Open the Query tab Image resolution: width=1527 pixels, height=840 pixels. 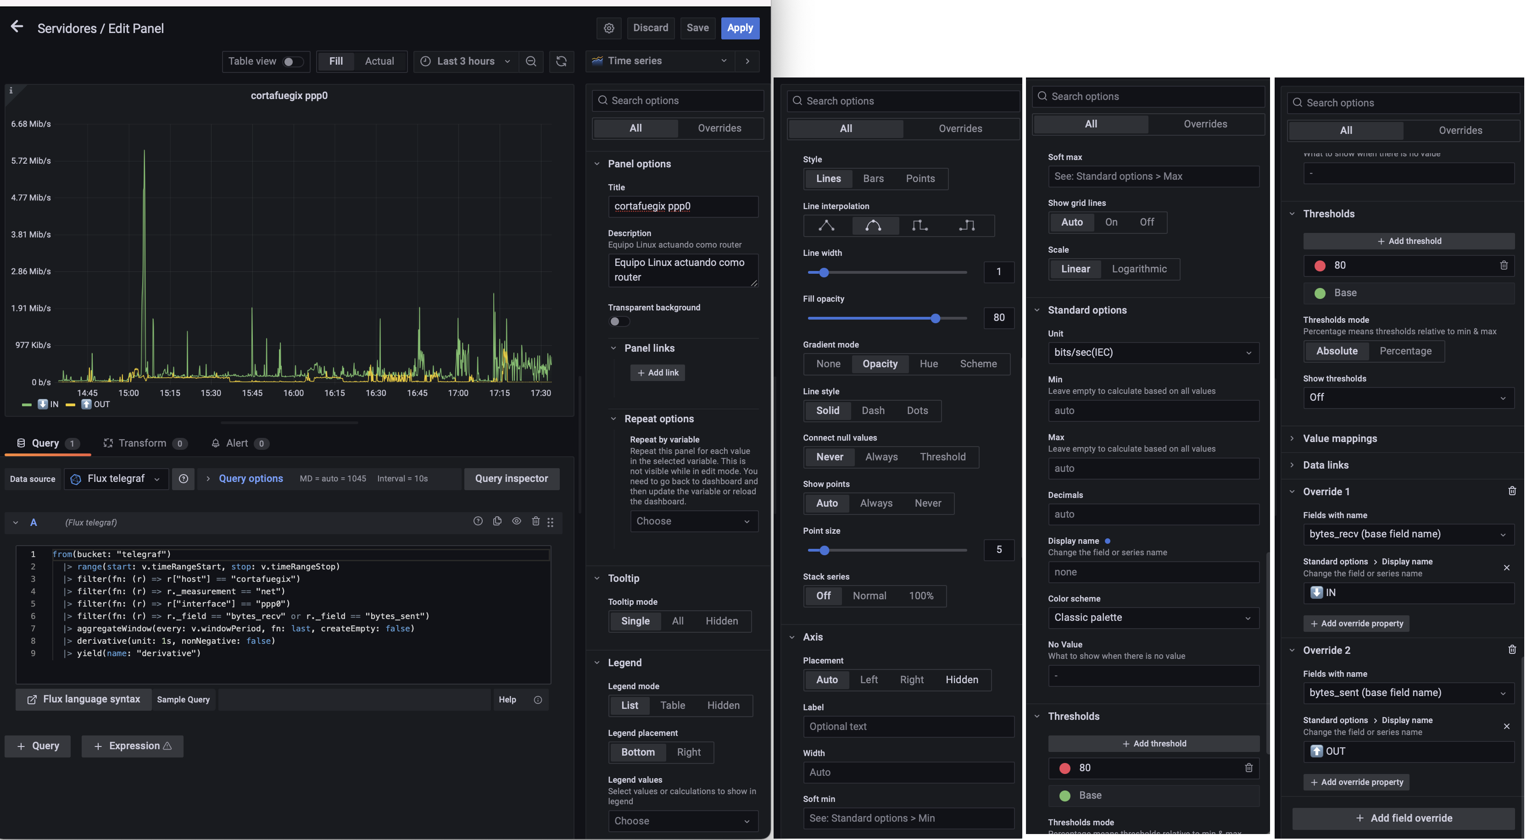coord(47,443)
